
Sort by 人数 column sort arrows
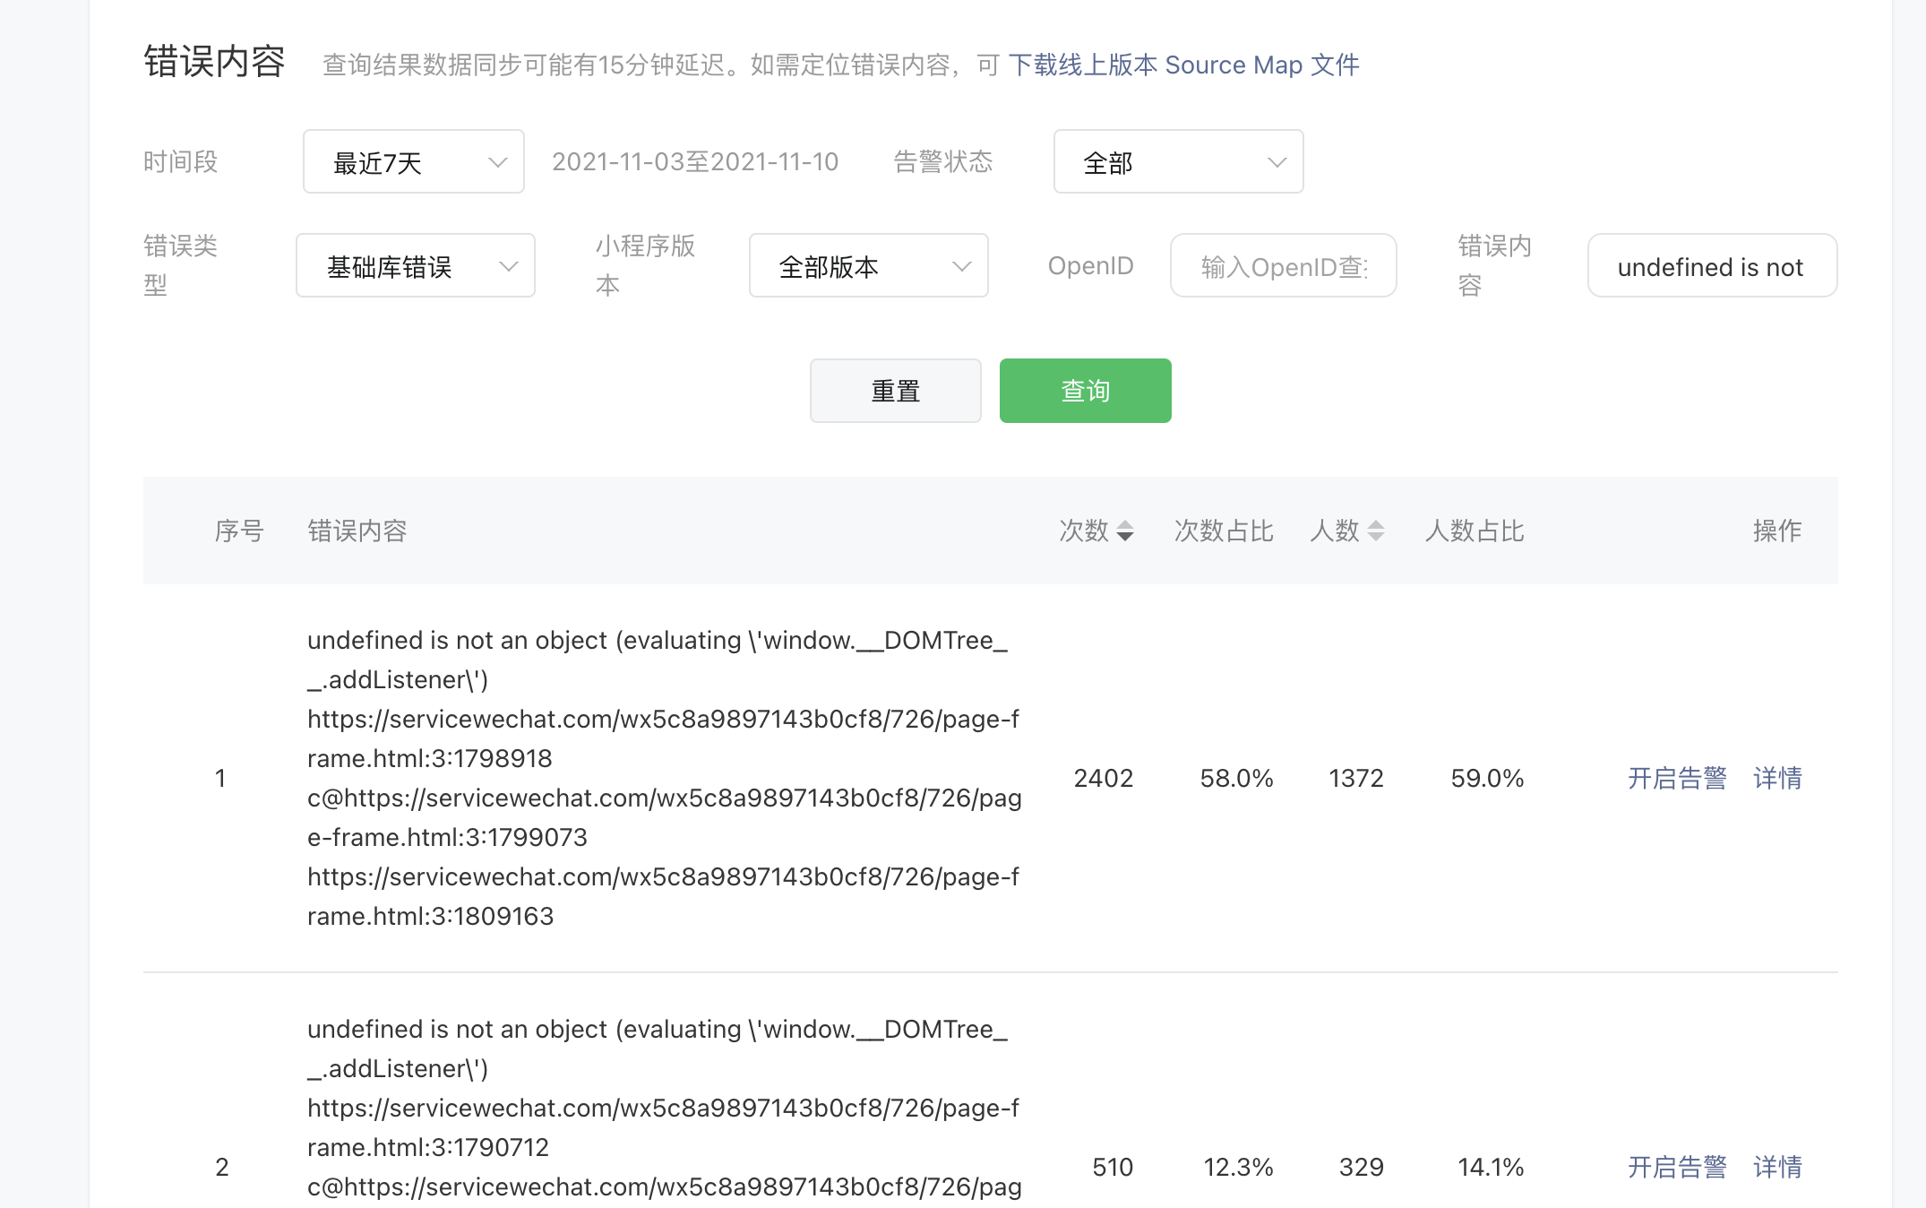click(1376, 531)
